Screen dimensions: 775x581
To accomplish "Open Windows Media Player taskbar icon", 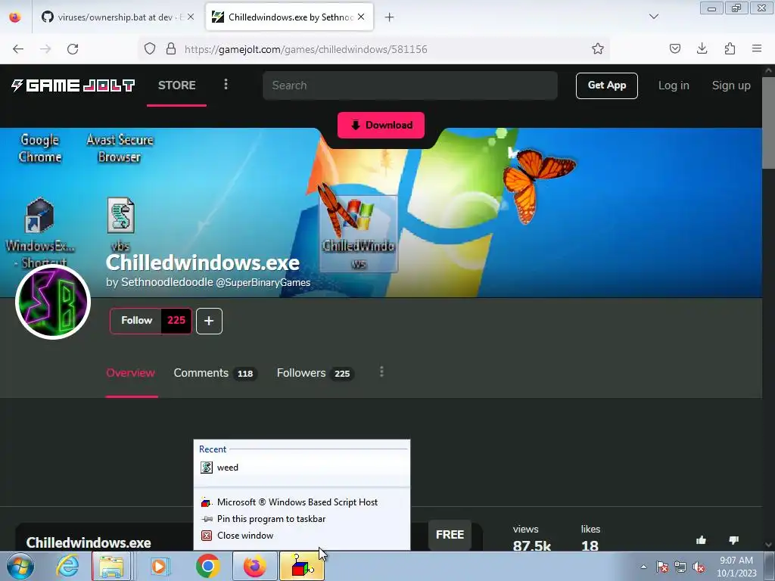I will [x=159, y=566].
